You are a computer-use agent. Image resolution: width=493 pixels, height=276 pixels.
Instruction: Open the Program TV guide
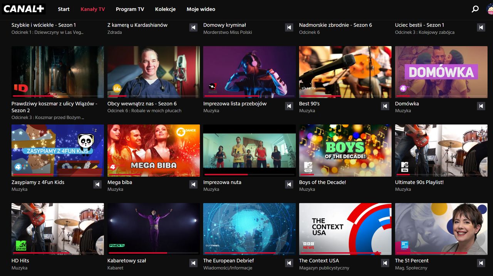[130, 9]
